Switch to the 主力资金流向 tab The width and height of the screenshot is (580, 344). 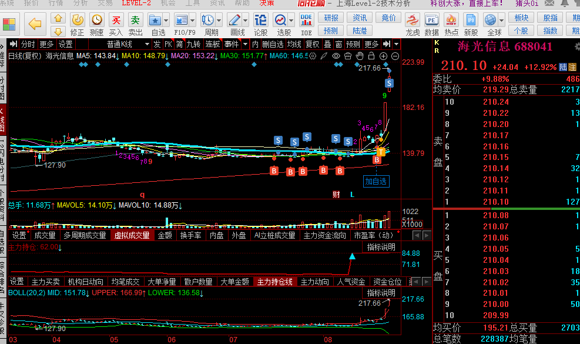[324, 235]
